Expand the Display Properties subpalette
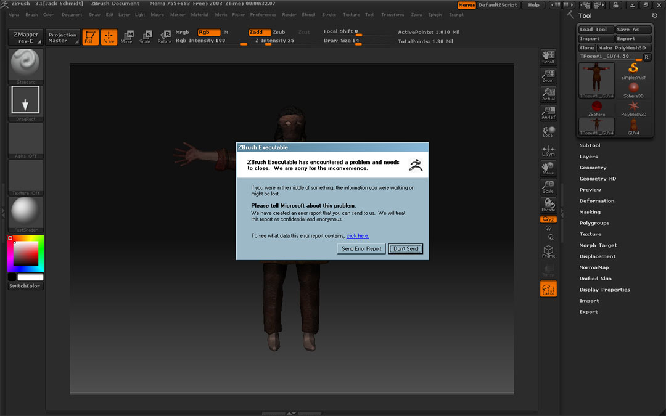 point(605,290)
